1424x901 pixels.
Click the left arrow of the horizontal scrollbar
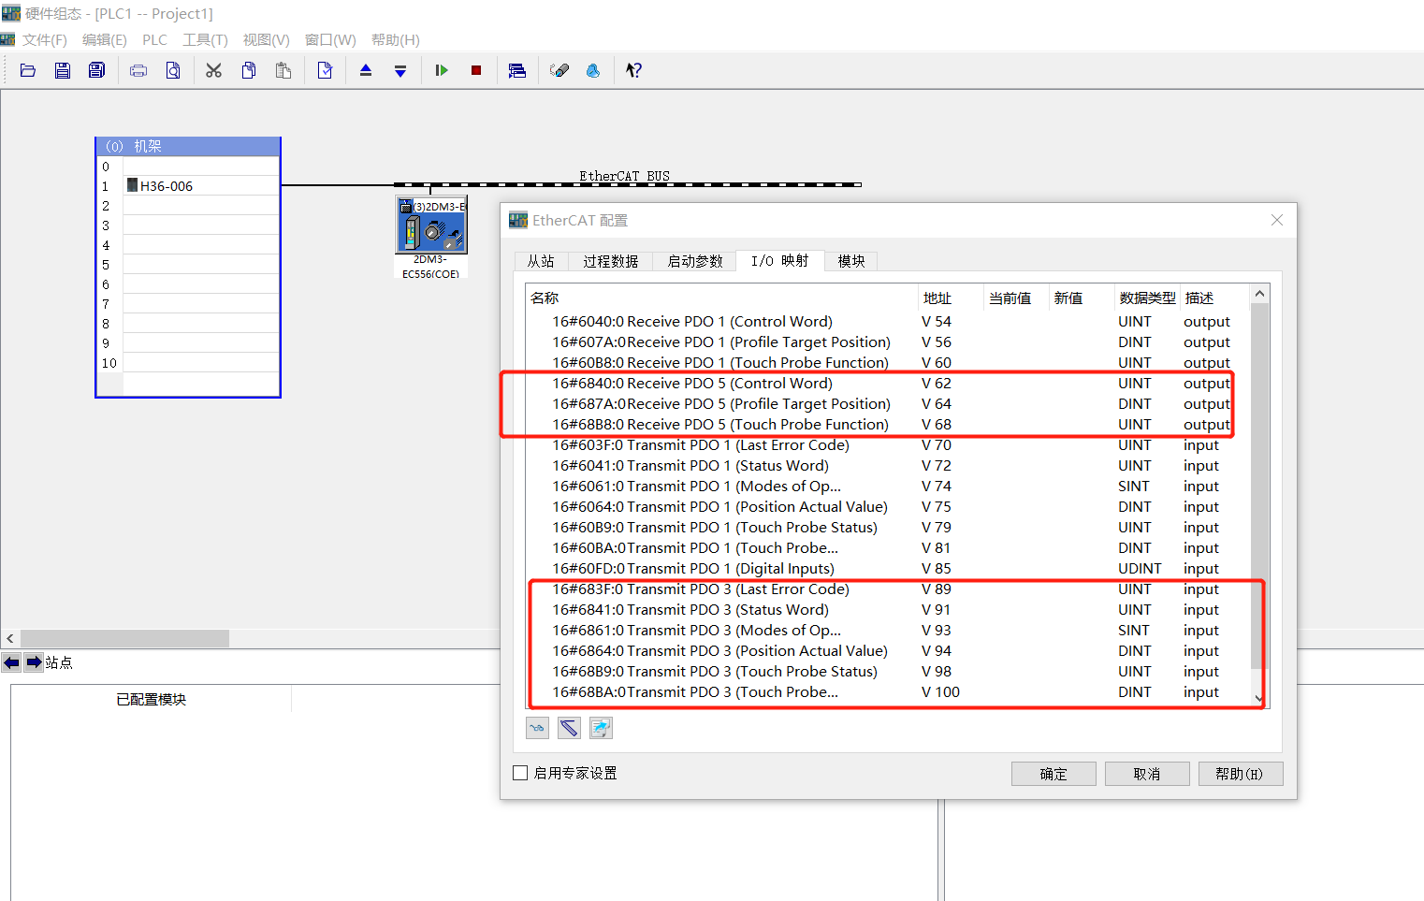tap(9, 638)
